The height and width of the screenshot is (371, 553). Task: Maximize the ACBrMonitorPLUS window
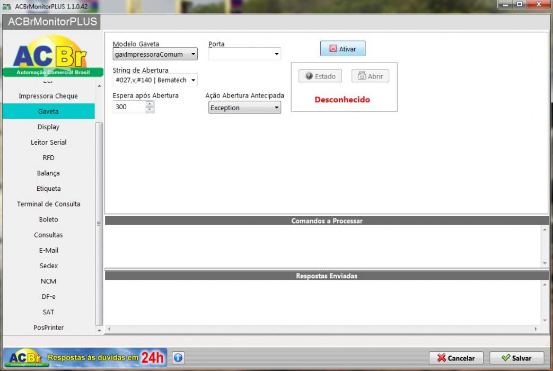[519, 4]
